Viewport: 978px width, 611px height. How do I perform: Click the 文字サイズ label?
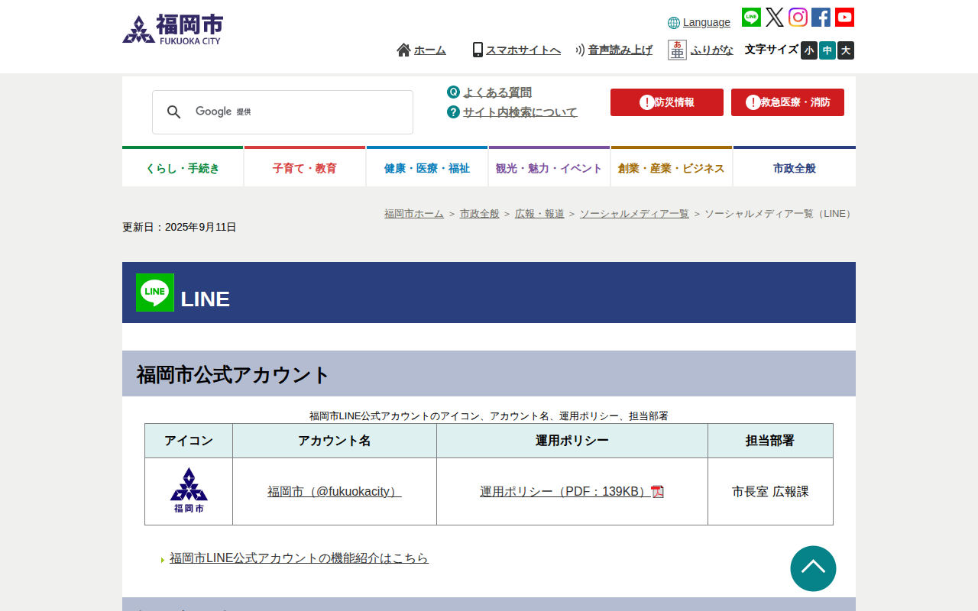tap(772, 50)
